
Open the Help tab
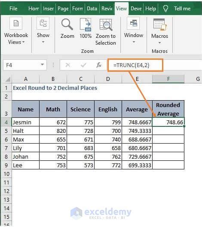(150, 9)
